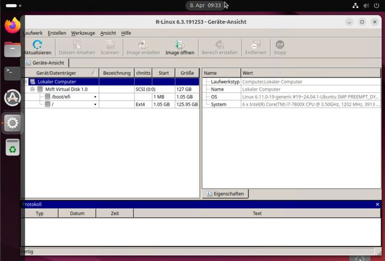
Task: Click the Bezeichnung column header
Action: point(116,73)
